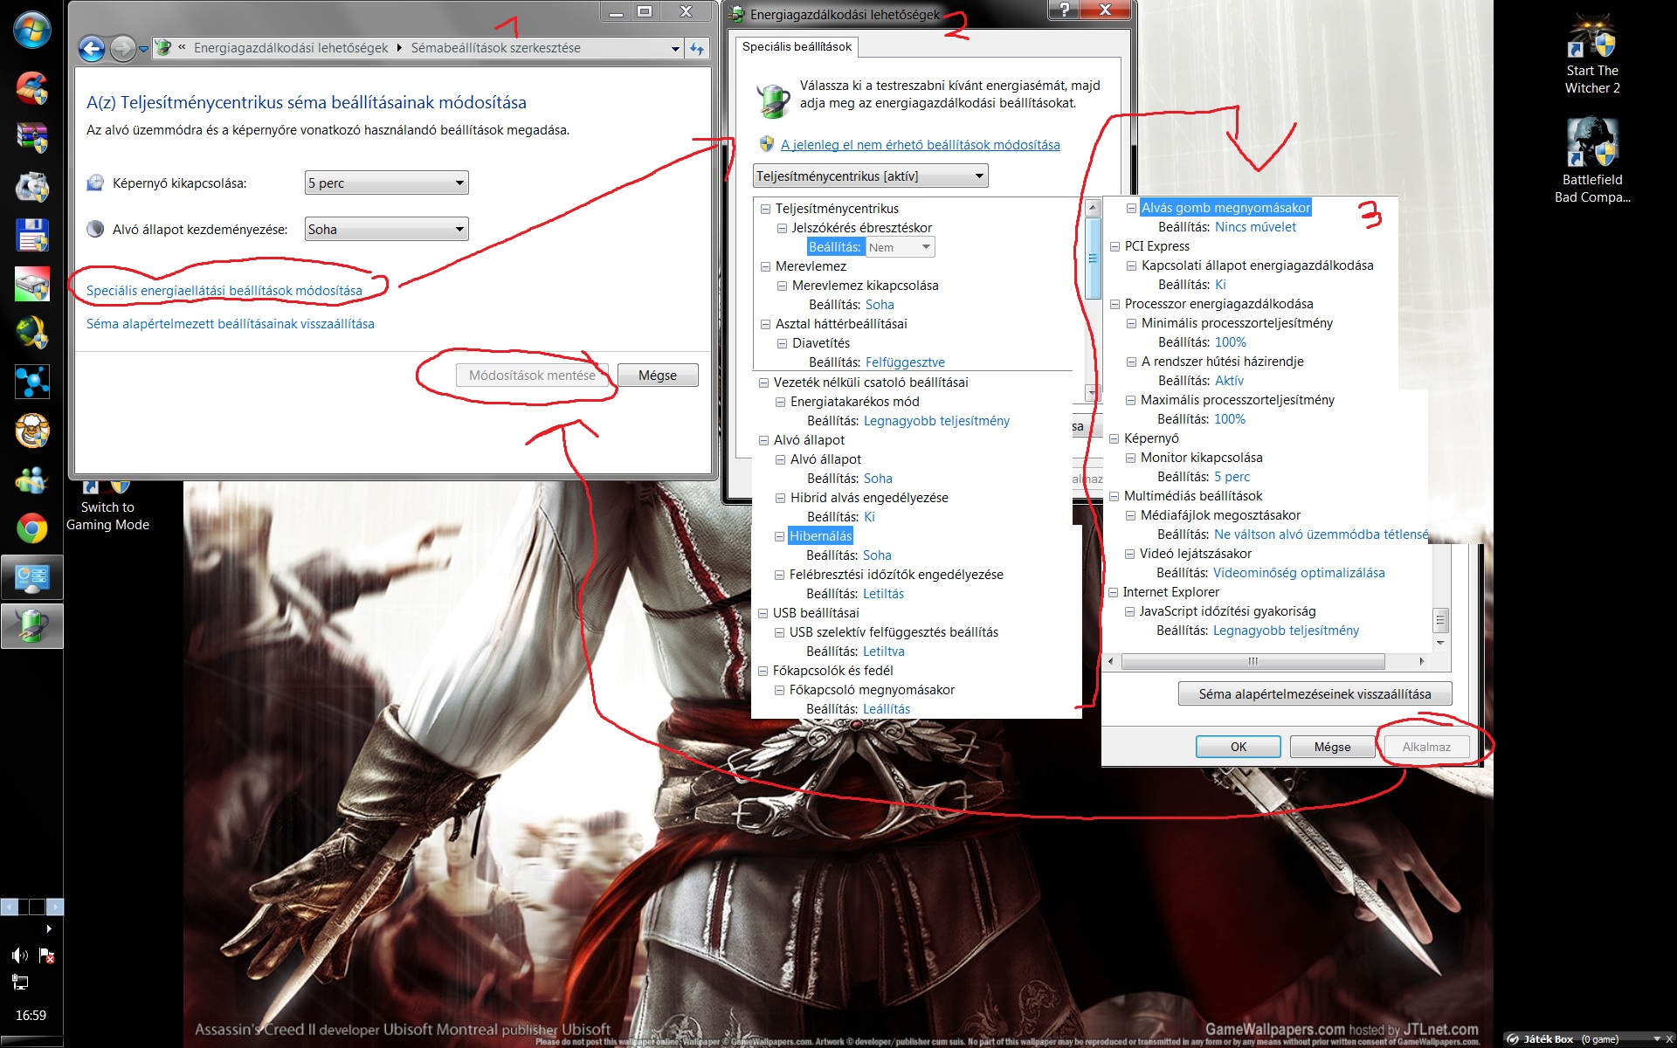
Task: Click OK in the power options dialog
Action: click(1239, 747)
